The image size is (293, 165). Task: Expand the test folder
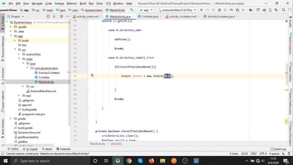pyautogui.click(x=19, y=96)
